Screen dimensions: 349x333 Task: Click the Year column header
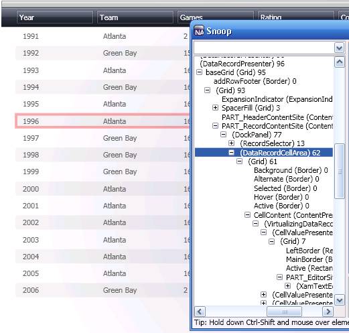coord(55,17)
